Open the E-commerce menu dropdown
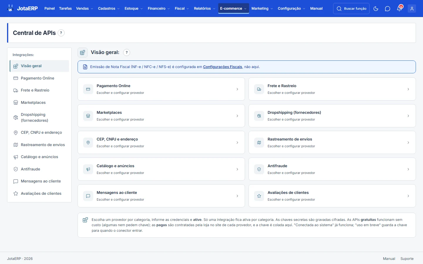This screenshot has height=264, width=423. 234,9
